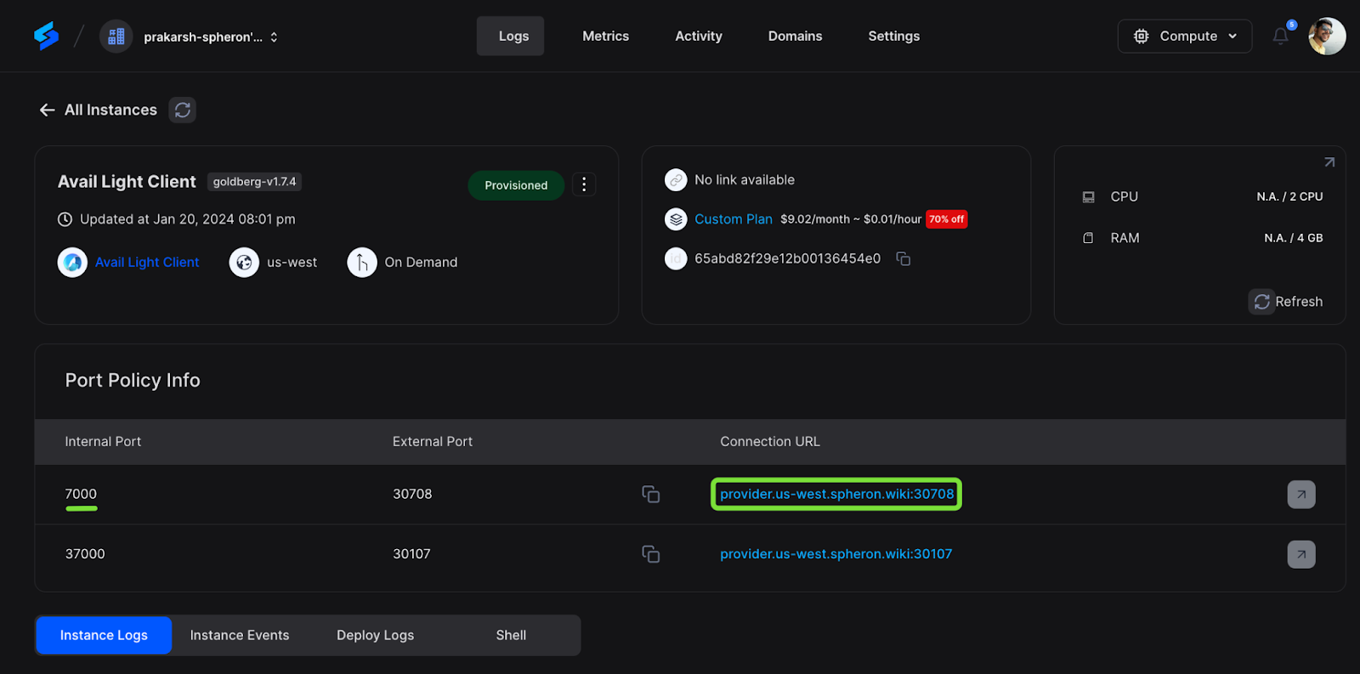1360x674 pixels.
Task: Click the Spheron logo icon
Action: click(x=47, y=36)
